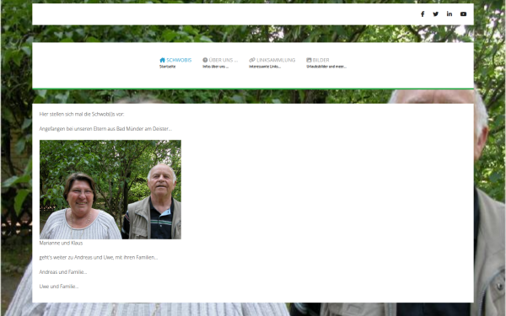Click the chain-link icon beside Linksammlung
506x316 pixels.
click(x=252, y=60)
